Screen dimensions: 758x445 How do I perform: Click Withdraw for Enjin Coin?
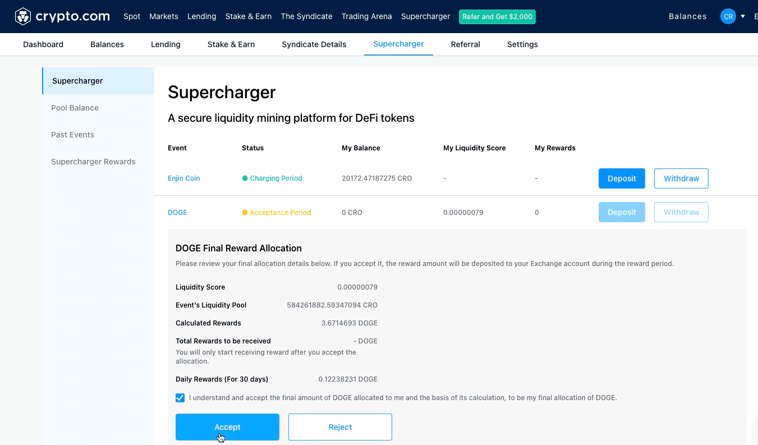[x=681, y=178]
